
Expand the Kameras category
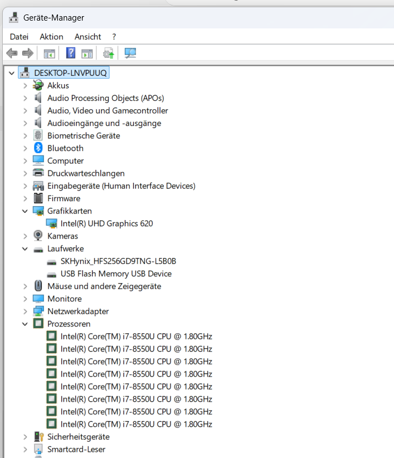(25, 236)
